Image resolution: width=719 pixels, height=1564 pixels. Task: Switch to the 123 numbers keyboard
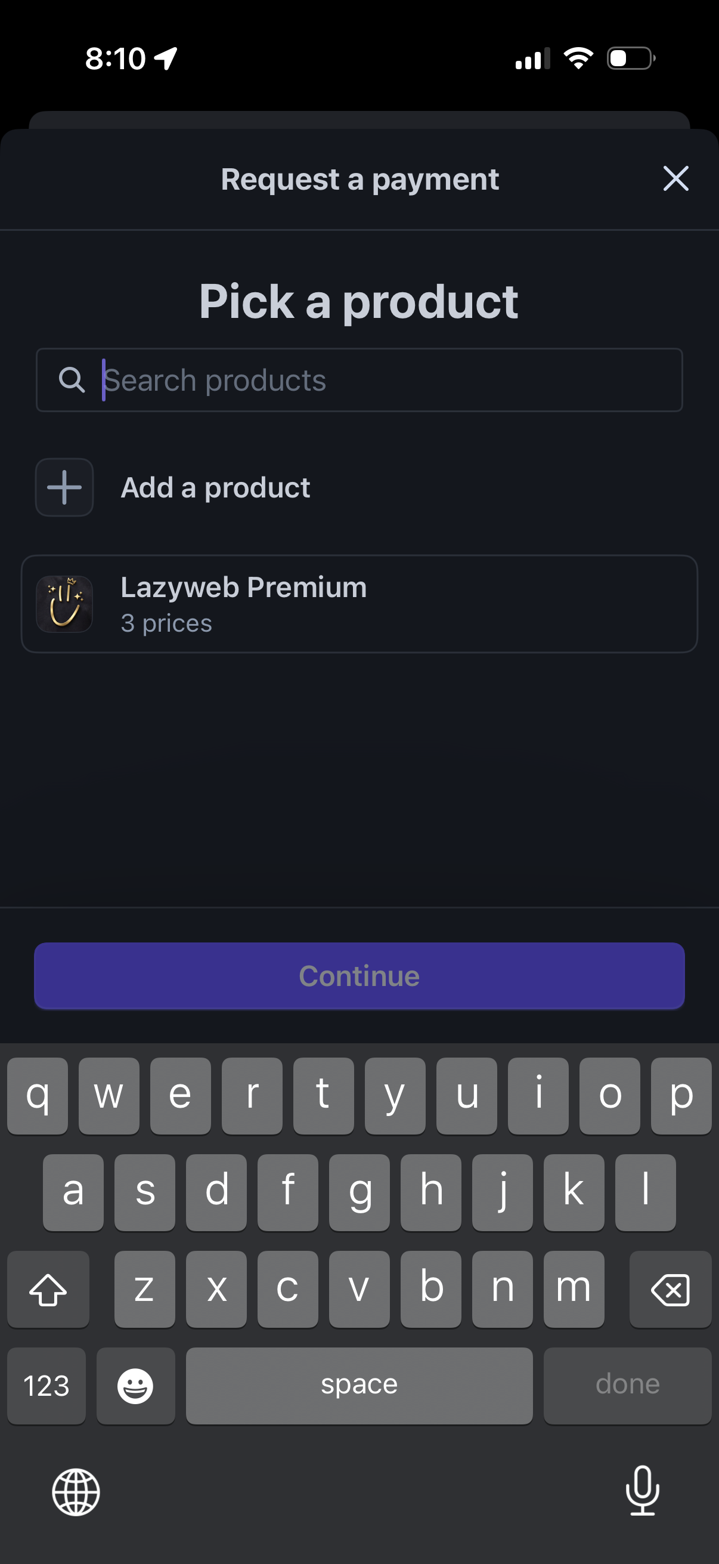(46, 1386)
